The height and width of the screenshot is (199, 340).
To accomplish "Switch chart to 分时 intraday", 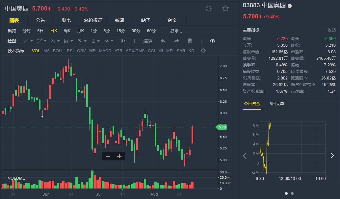I will [26, 31].
